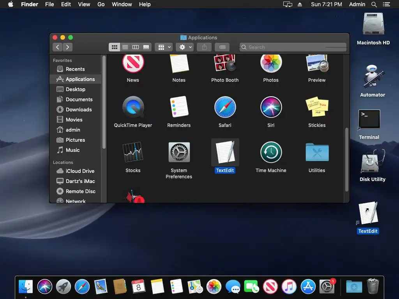
Task: Select the Siri app in Applications window
Action: pos(271,107)
